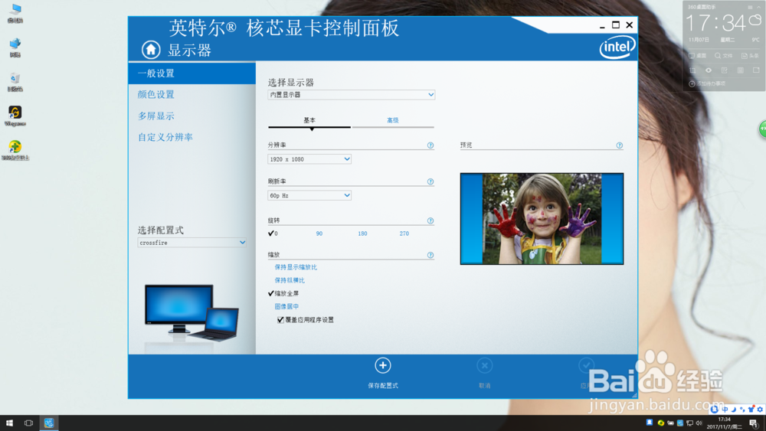Select rotation 270 degrees

coord(404,233)
